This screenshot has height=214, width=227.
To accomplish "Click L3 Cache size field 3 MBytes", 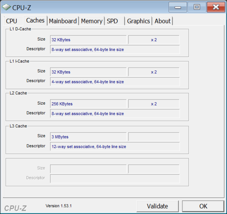I will [x=88, y=137].
